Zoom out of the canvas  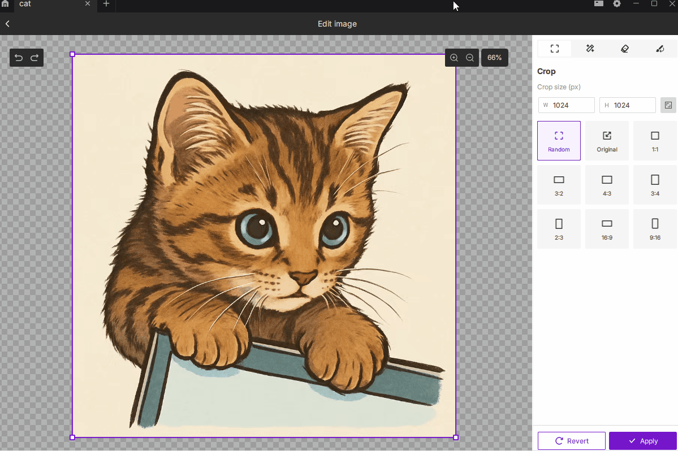[x=470, y=58]
